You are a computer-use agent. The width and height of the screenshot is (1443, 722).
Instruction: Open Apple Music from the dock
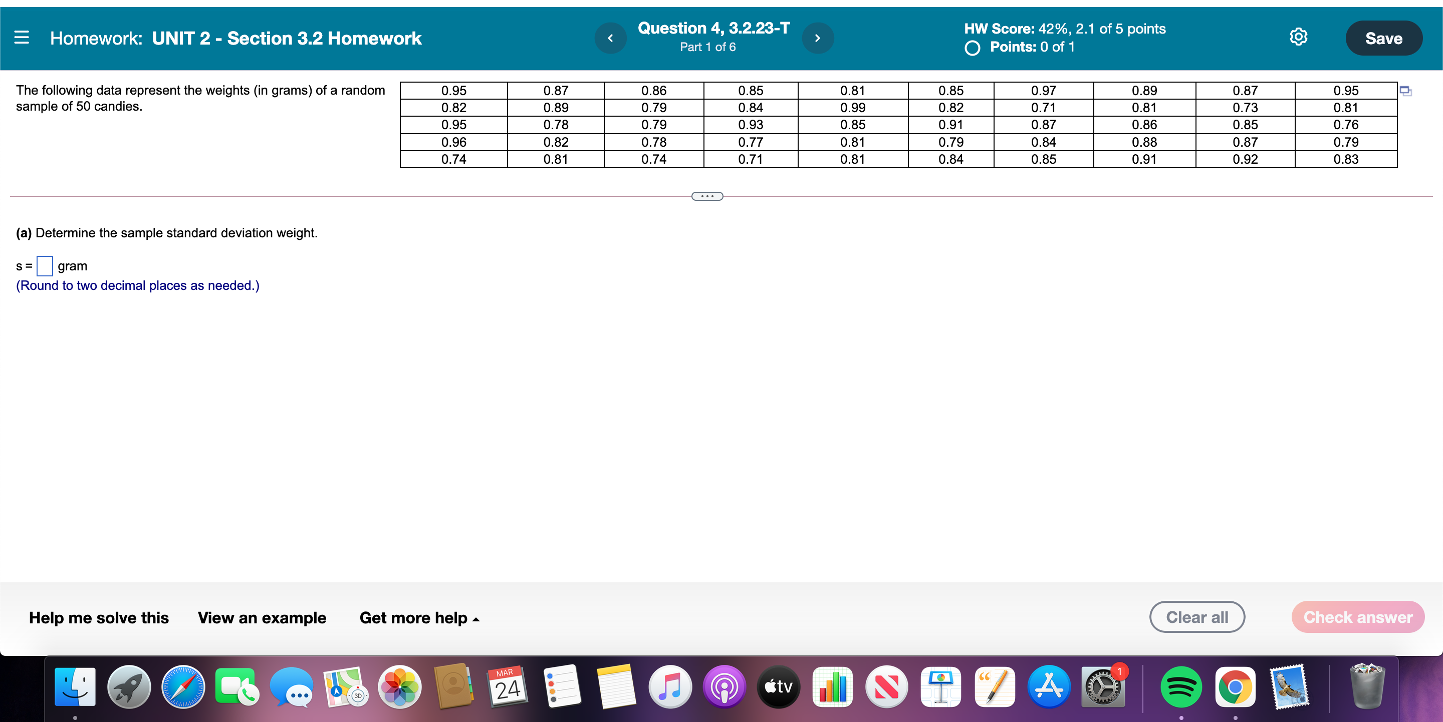(x=670, y=688)
